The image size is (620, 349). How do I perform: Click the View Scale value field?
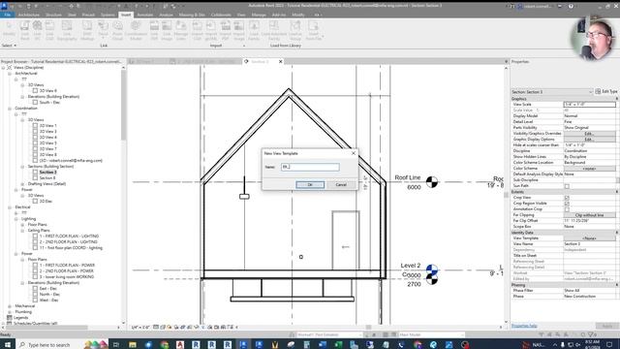click(x=589, y=105)
